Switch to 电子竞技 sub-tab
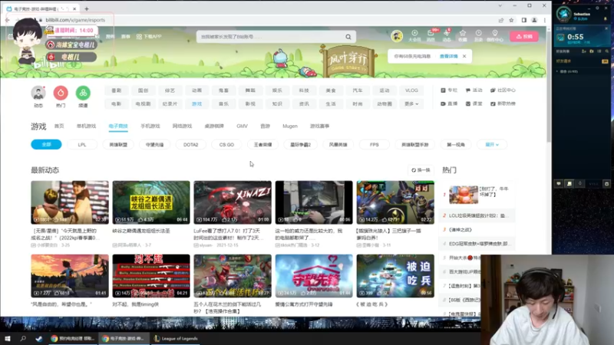Viewport: 614px width, 345px height. [x=118, y=126]
